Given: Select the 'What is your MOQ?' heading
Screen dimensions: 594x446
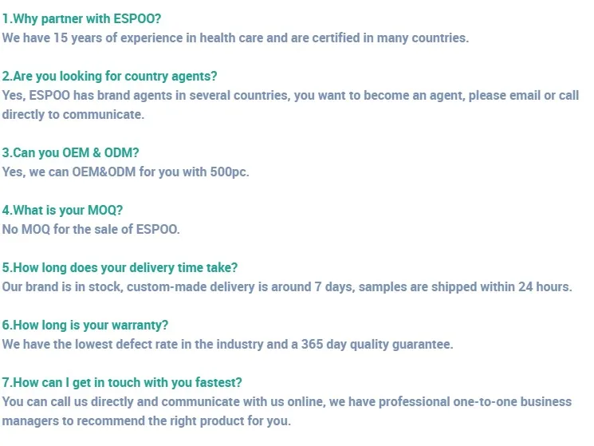Looking at the screenshot, I should (62, 210).
